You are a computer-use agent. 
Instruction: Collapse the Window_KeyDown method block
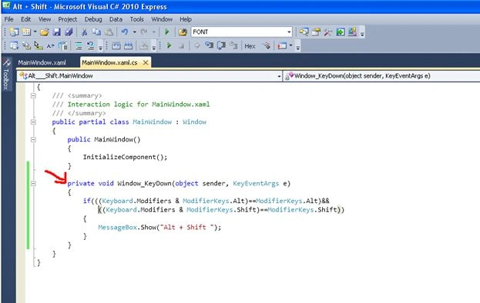pyautogui.click(x=33, y=184)
